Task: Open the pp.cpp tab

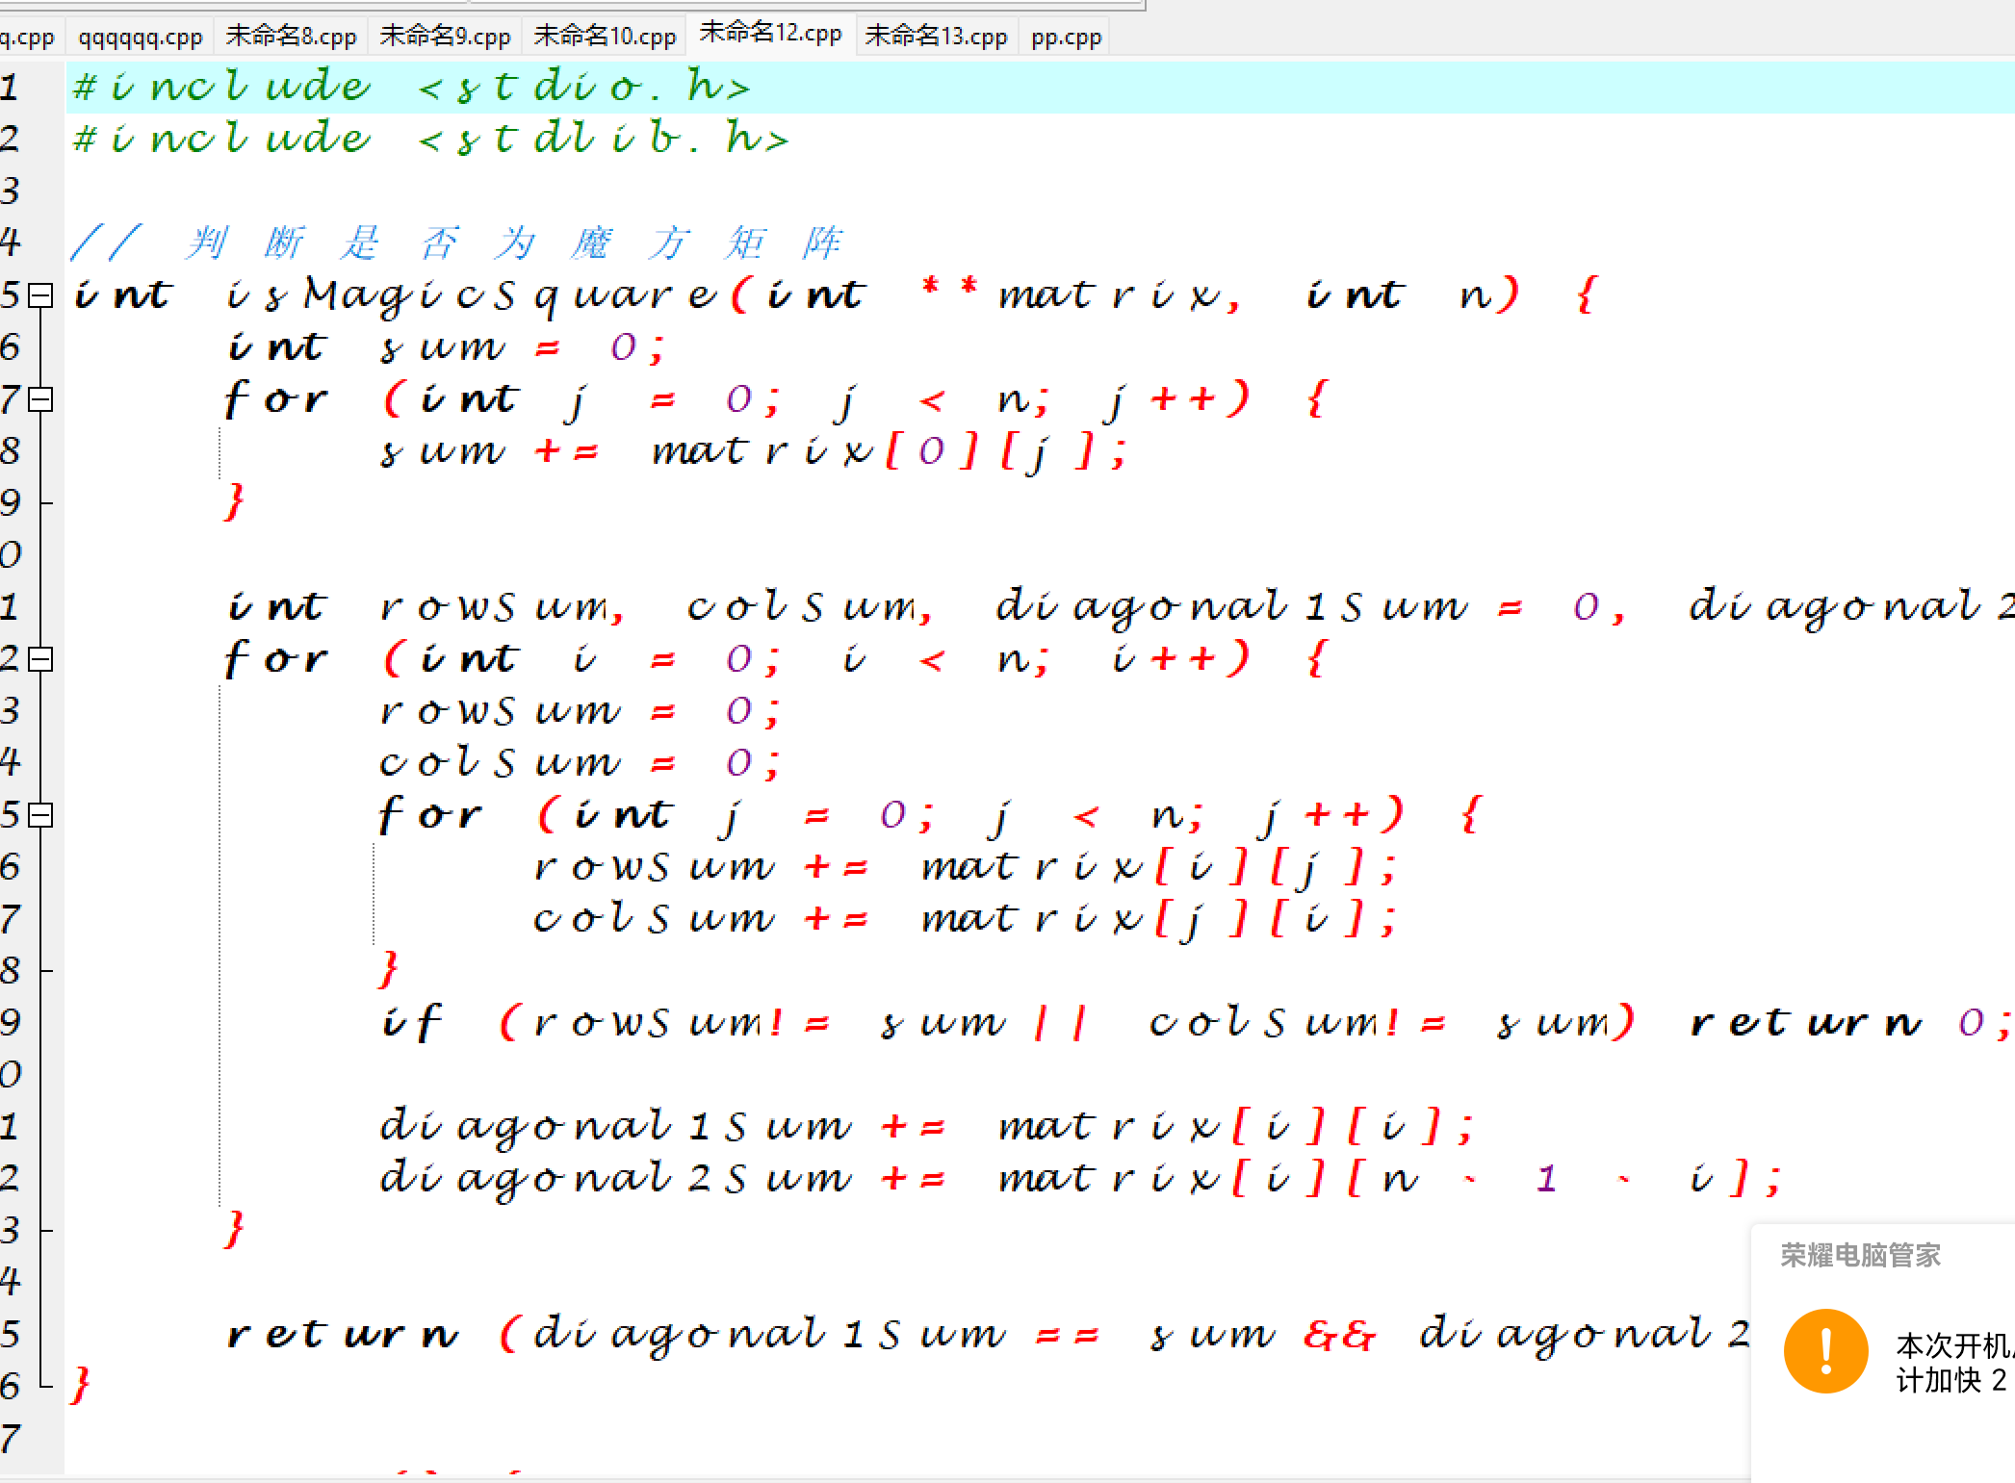Action: [x=1066, y=38]
